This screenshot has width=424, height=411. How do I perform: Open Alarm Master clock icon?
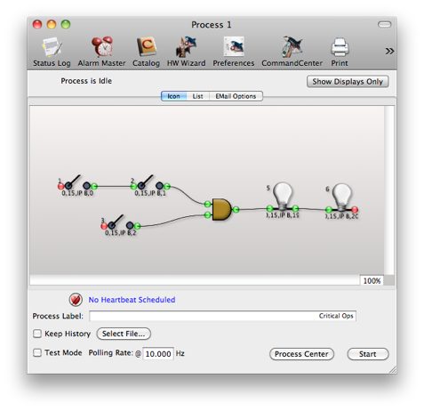pos(102,46)
